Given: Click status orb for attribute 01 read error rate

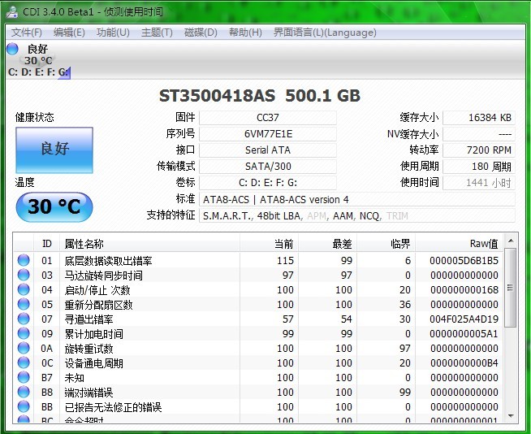Looking at the screenshot, I should point(24,261).
